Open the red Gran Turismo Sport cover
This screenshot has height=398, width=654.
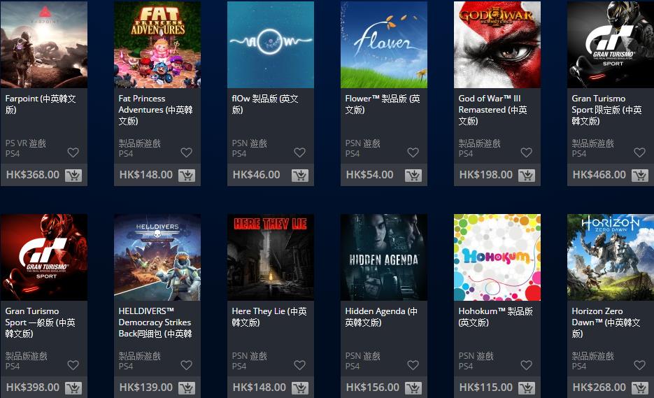click(44, 257)
